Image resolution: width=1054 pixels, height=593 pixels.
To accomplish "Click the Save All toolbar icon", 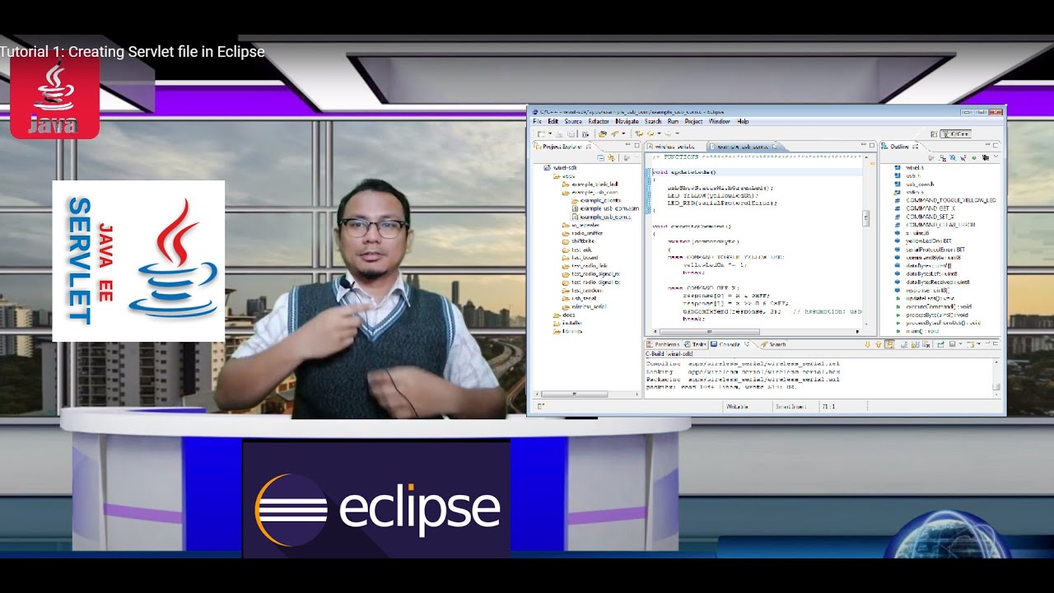I will (570, 133).
